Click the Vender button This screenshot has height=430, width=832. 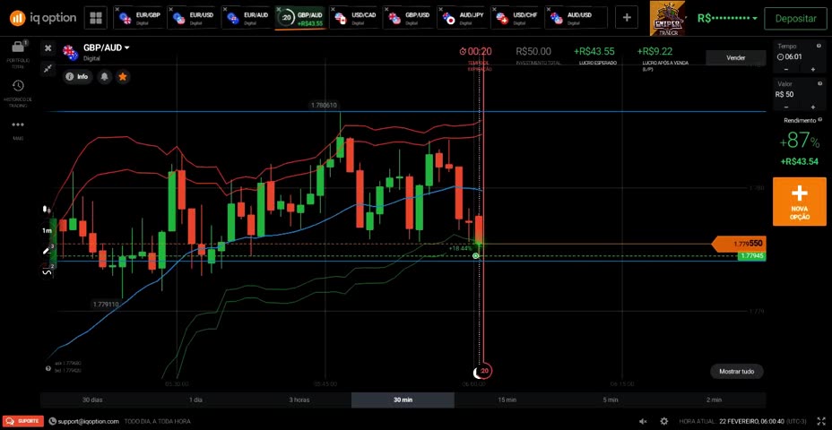(x=735, y=57)
